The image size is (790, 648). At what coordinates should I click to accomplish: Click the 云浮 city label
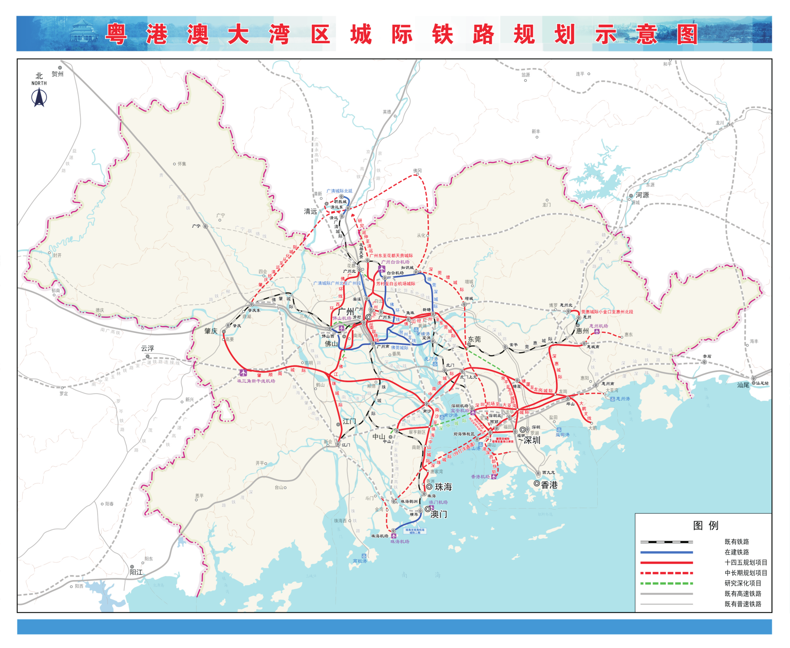tap(147, 348)
